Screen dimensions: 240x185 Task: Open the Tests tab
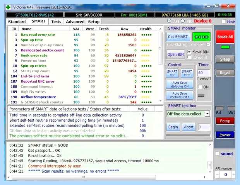point(56,22)
